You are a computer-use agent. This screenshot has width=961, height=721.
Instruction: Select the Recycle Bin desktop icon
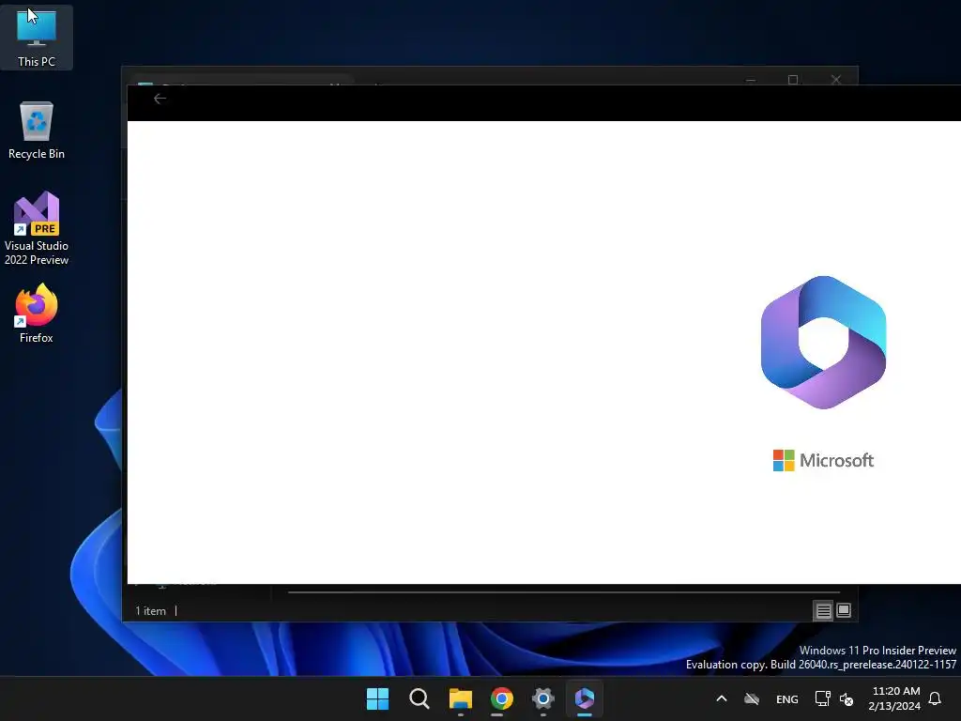[37, 130]
